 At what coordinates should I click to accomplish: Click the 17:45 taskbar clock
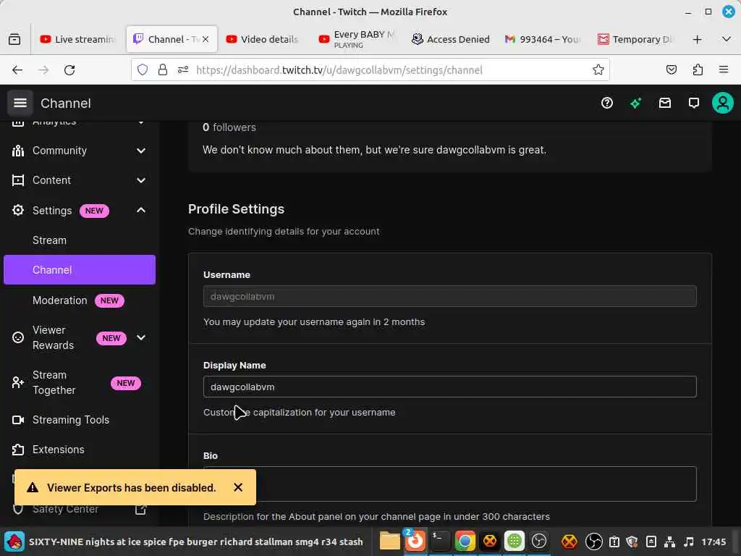714,542
